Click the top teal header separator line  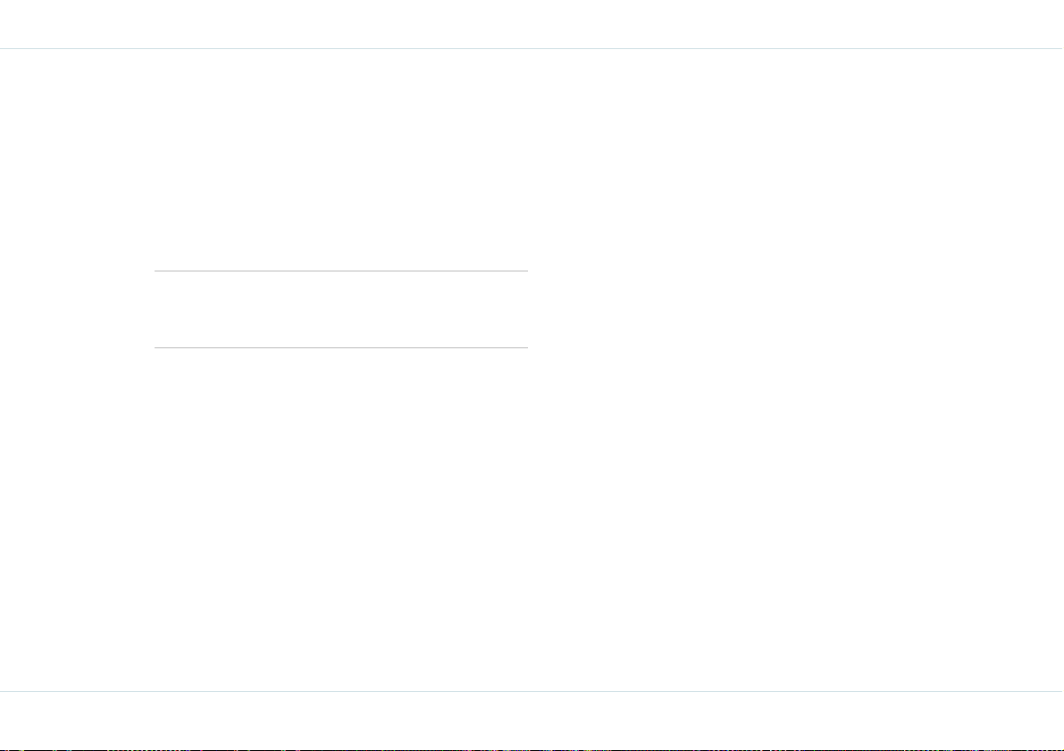pos(532,49)
